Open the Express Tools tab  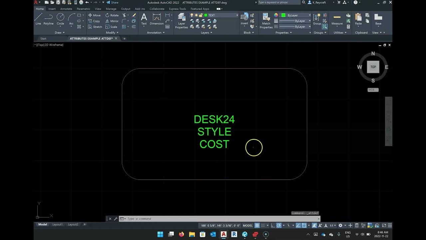point(178,9)
